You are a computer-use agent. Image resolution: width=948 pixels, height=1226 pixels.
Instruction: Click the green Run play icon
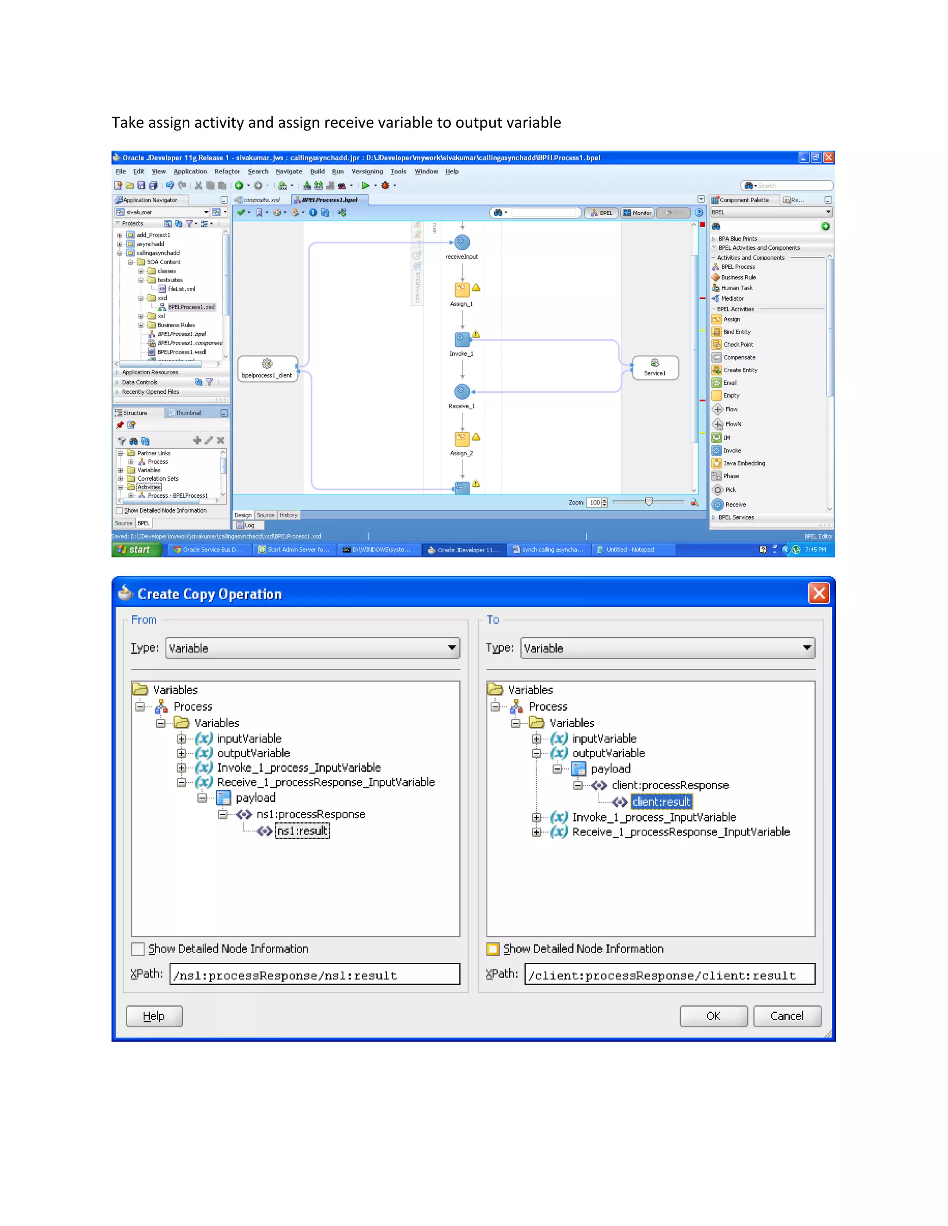point(366,185)
